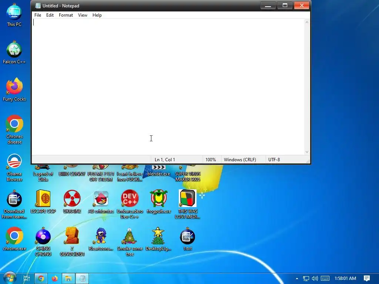Open the Help menu in Notepad

(97, 15)
